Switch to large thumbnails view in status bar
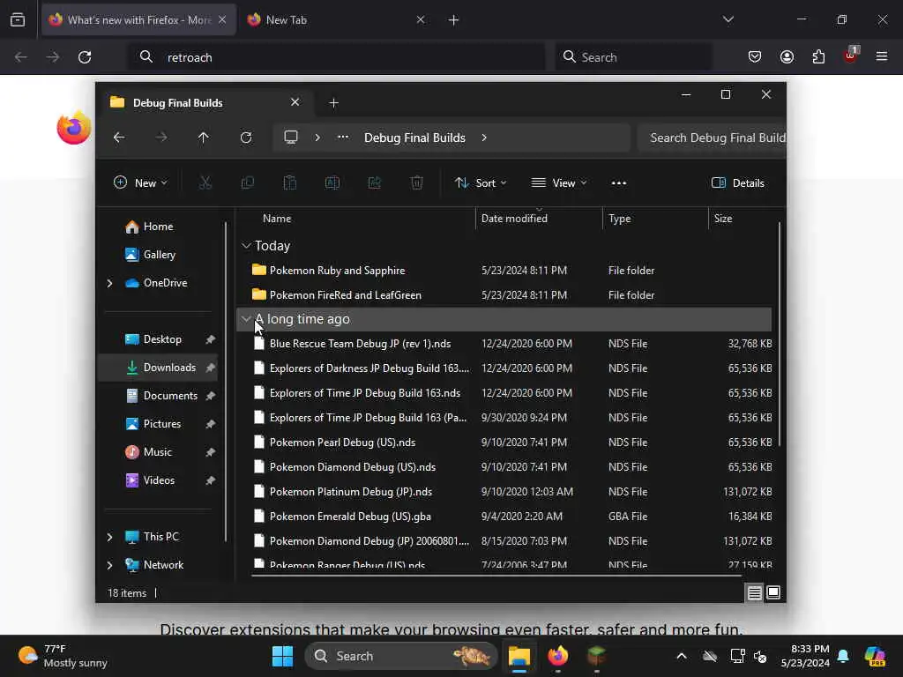903x677 pixels. click(773, 592)
